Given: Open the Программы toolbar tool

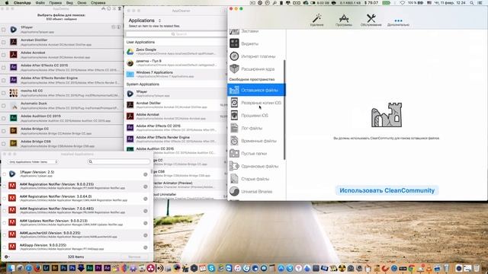Looking at the screenshot, I should click(344, 20).
